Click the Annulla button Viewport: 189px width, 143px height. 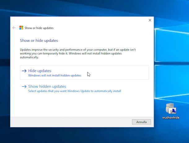[141, 122]
